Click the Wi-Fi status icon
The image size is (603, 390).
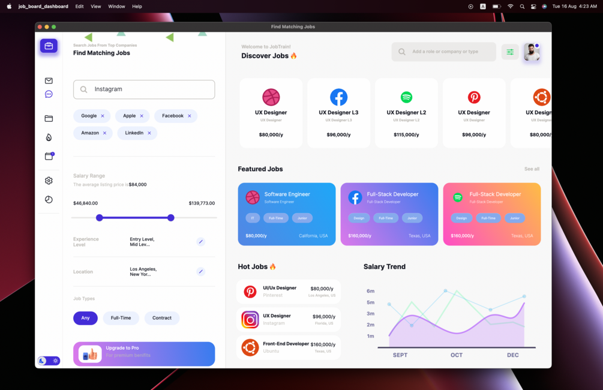click(x=511, y=7)
